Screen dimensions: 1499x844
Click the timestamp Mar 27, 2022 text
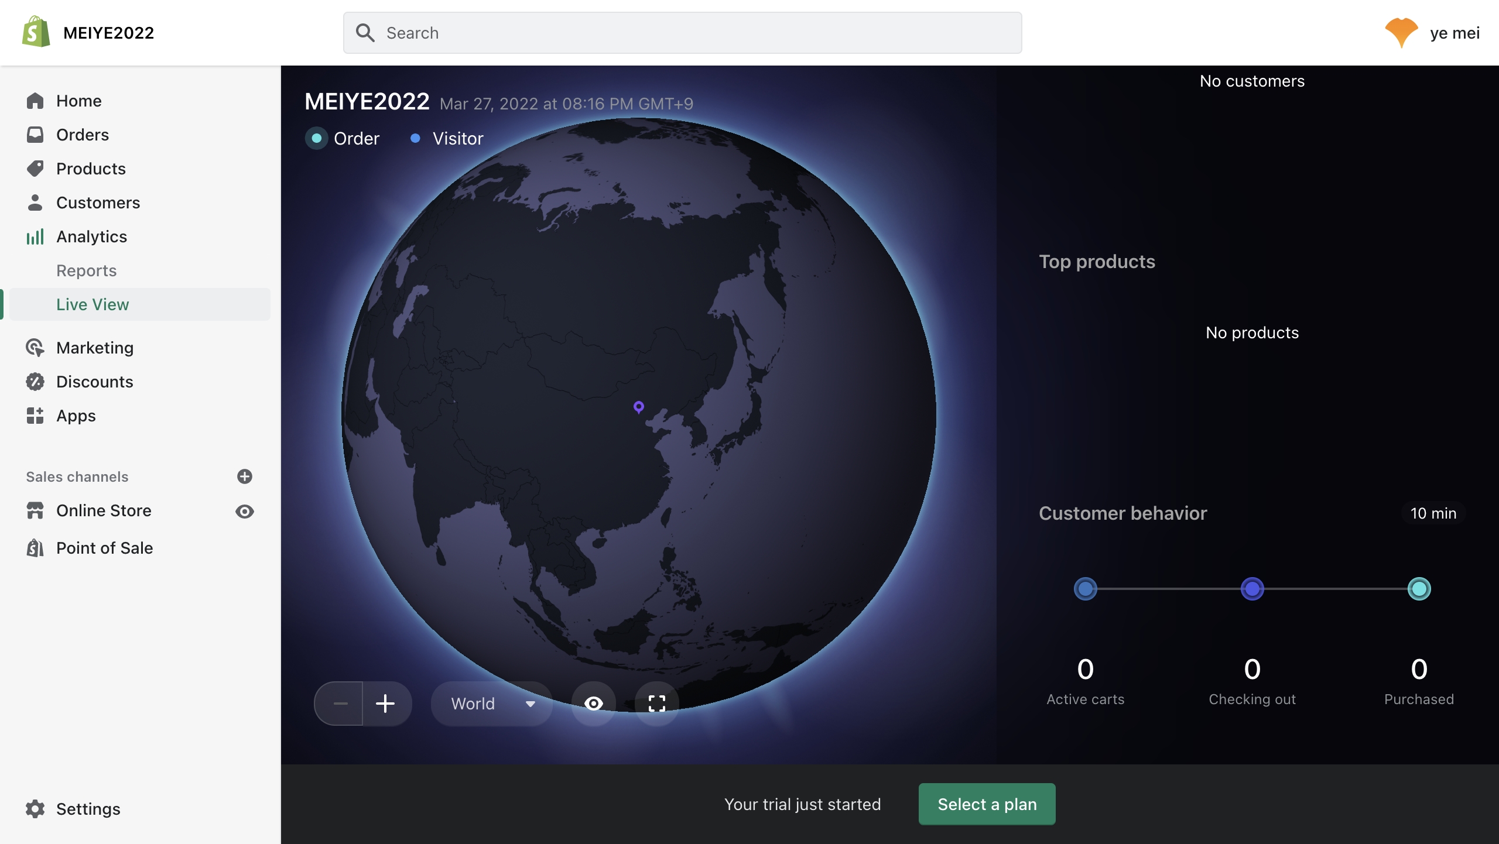tap(566, 104)
